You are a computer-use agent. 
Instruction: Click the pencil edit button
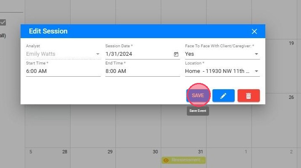pyautogui.click(x=223, y=96)
